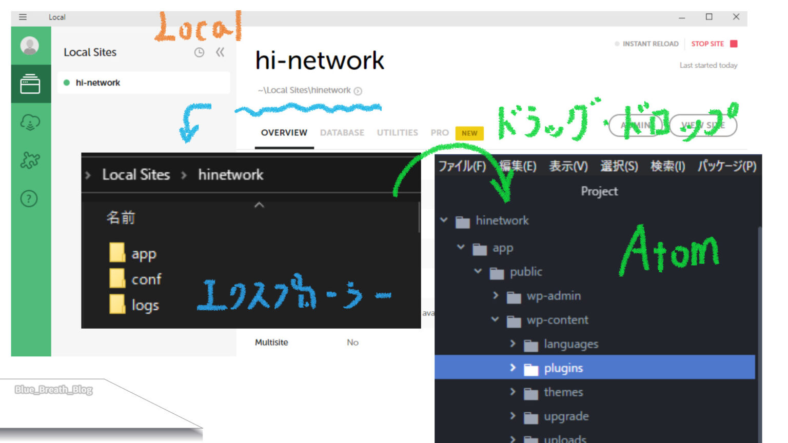This screenshot has width=788, height=443.
Task: Open the help question mark icon
Action: click(x=29, y=198)
